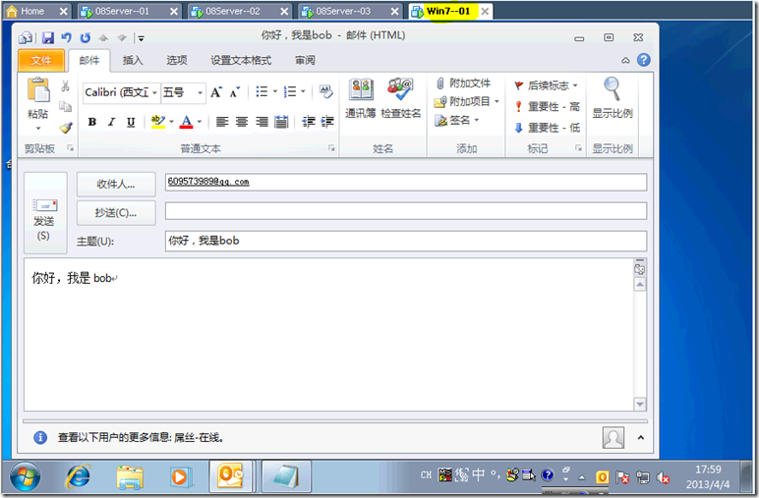Expand the numbered list style dropdown
Screen dimensions: 759x498
click(x=303, y=91)
